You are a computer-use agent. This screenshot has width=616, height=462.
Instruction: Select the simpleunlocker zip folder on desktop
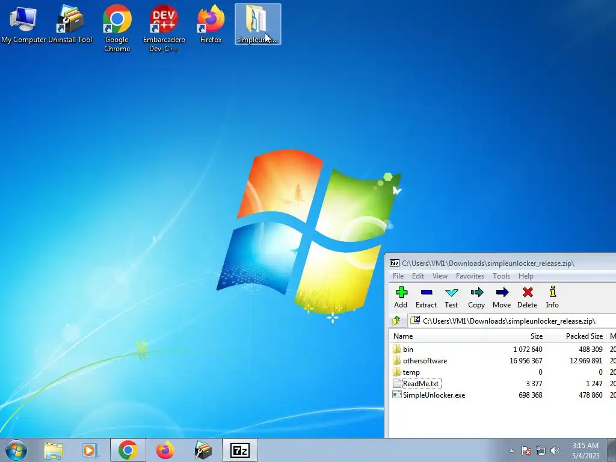[x=257, y=24]
